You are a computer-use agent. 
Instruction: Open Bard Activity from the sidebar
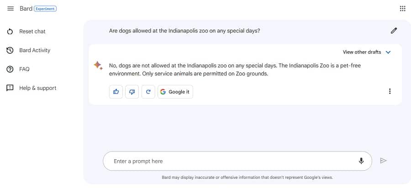[35, 50]
